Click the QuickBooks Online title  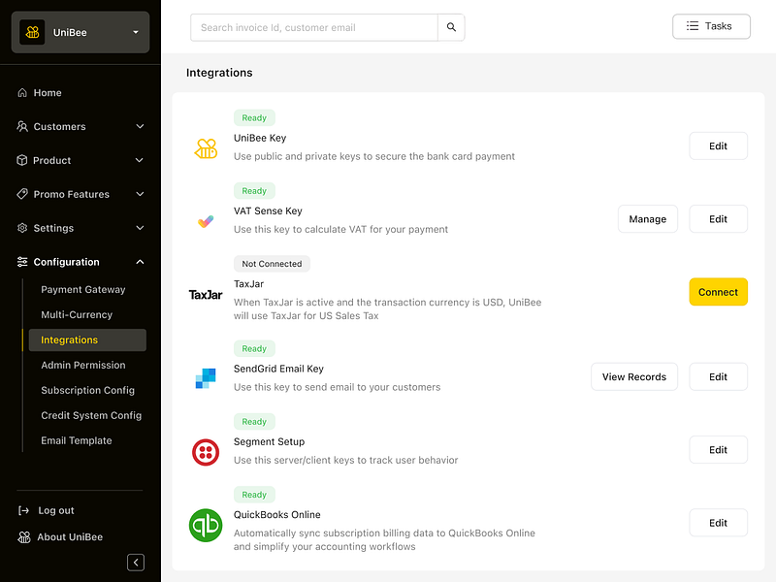tap(277, 515)
